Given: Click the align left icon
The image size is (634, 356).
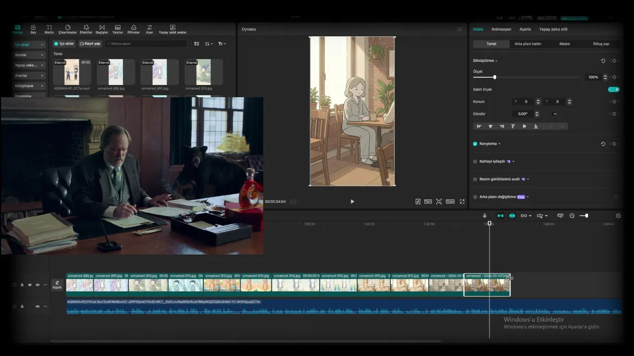Looking at the screenshot, I should point(479,127).
